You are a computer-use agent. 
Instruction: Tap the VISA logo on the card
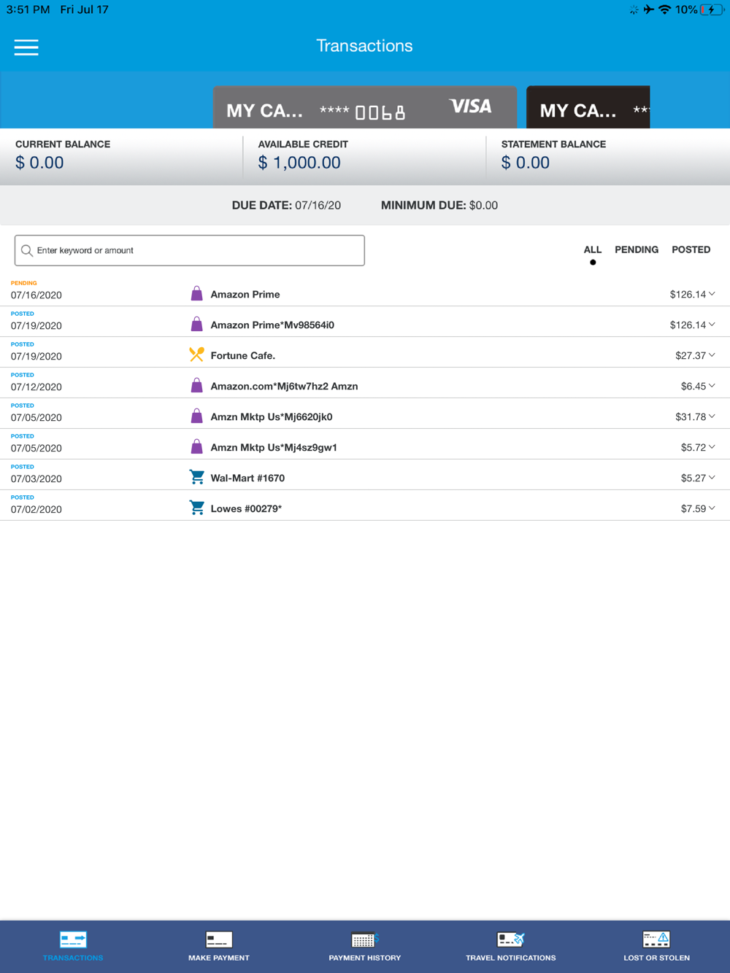pyautogui.click(x=471, y=106)
